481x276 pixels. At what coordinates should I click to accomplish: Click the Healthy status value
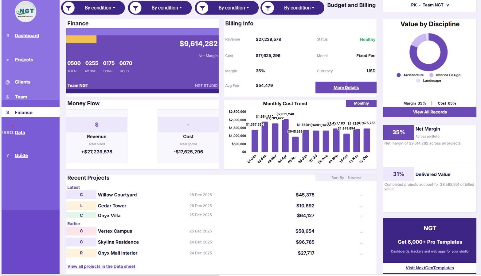368,39
